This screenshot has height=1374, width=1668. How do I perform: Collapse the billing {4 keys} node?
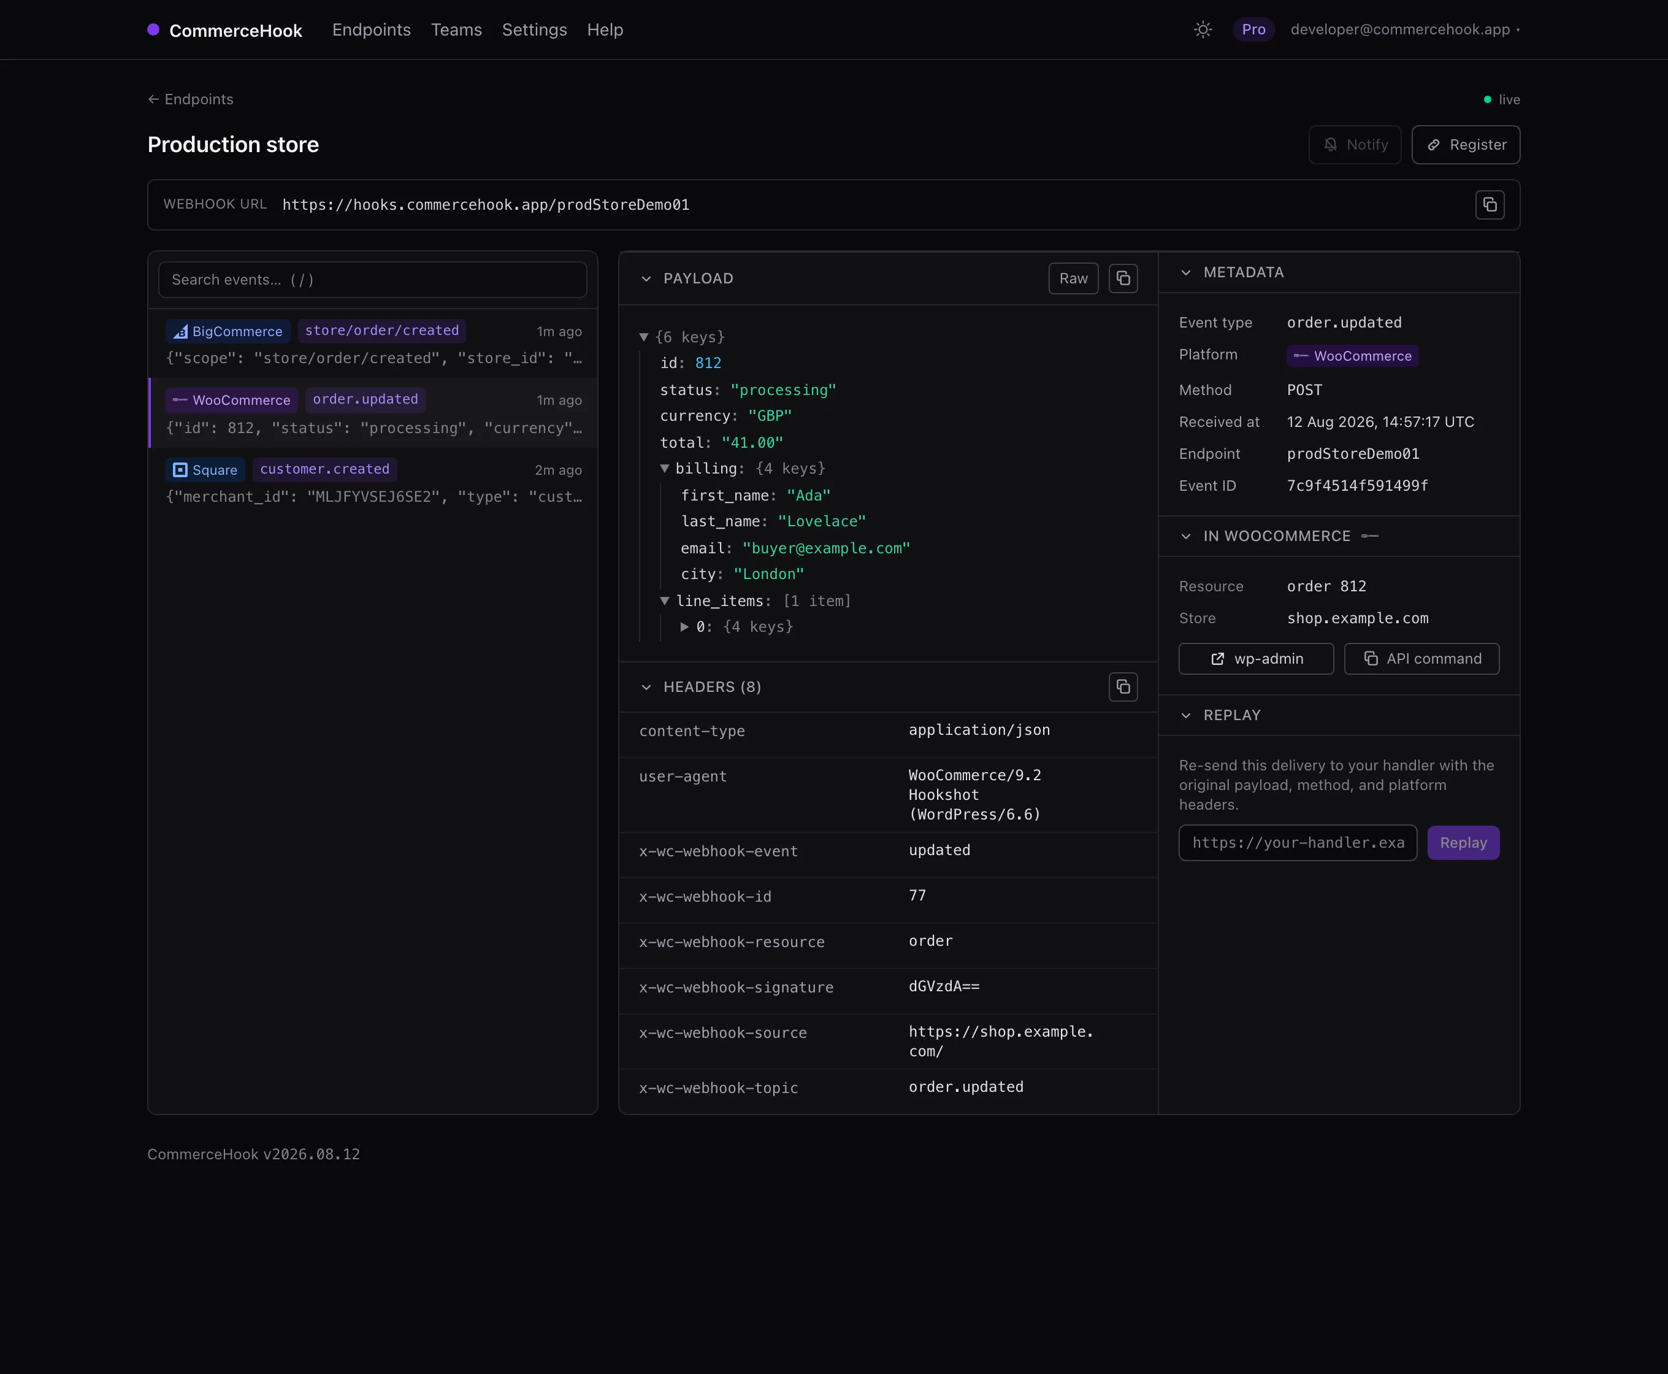coord(665,469)
